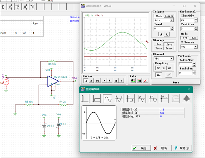Toggle the channel On button
205x158 pixels.
(159, 75)
